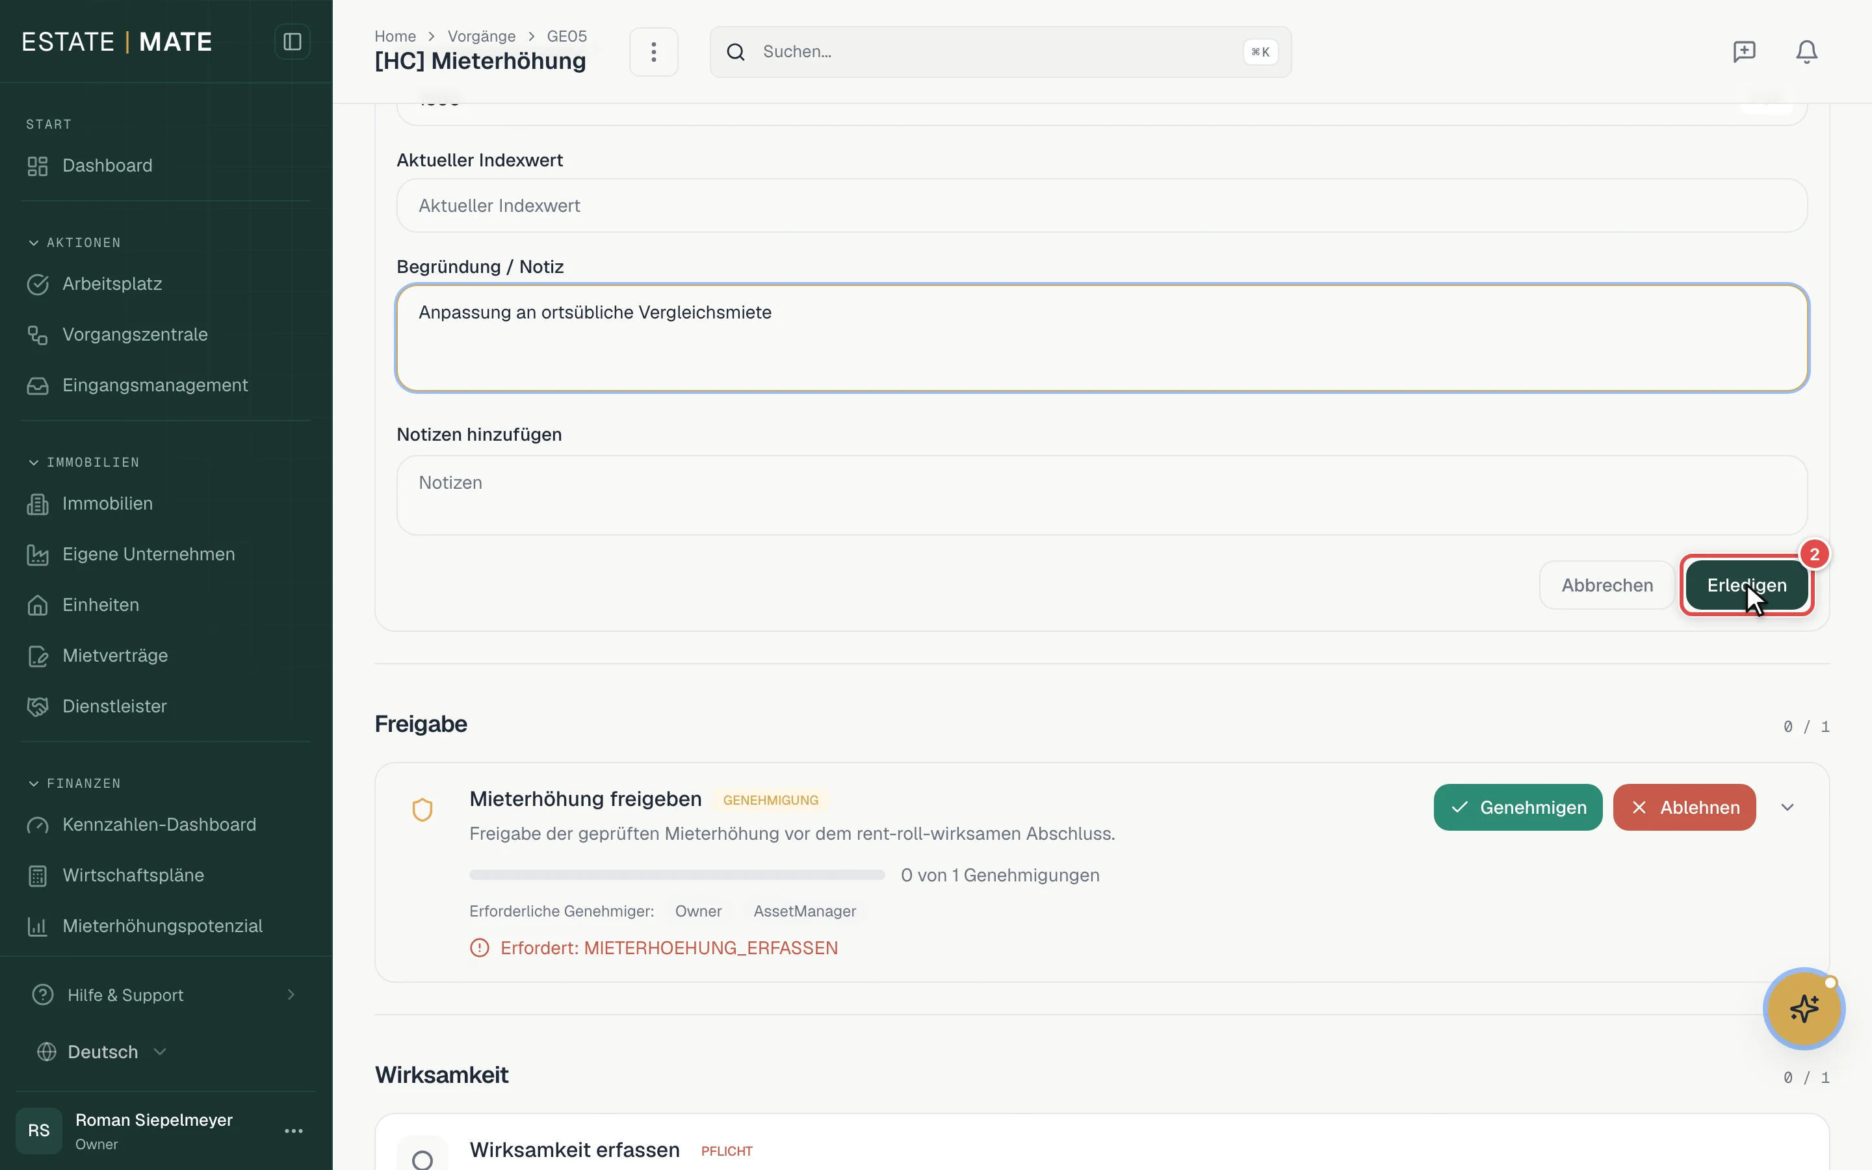Open the Deutsch language dropdown
1872x1170 pixels.
(x=103, y=1052)
